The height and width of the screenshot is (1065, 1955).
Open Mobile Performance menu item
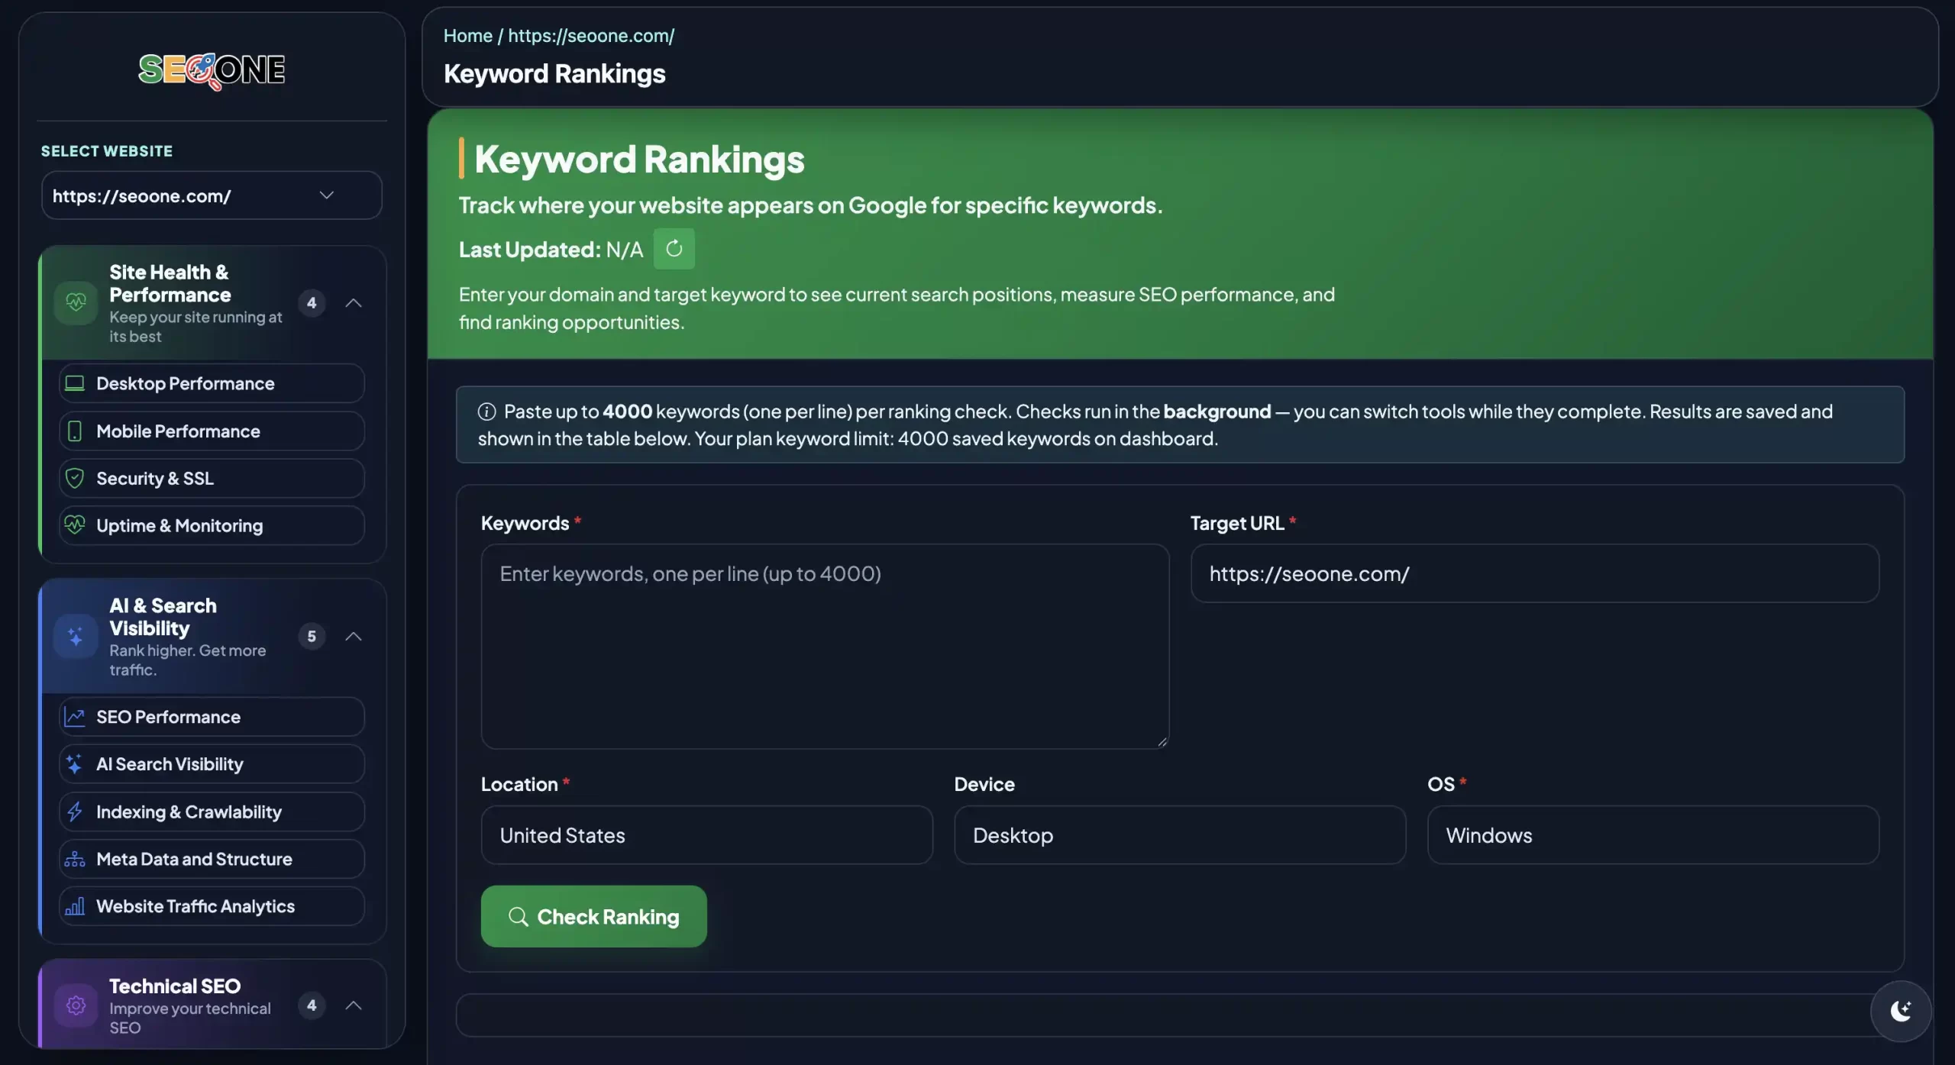tap(212, 431)
